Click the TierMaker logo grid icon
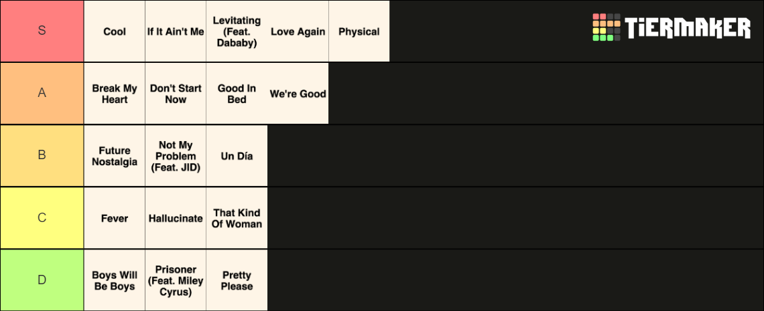This screenshot has height=311, width=764. click(x=606, y=27)
